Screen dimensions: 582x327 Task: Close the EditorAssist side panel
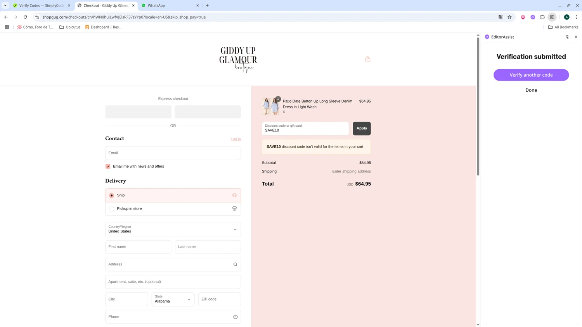[576, 37]
